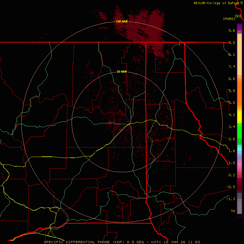This screenshot has width=244, height=244.
Task: Click the bottom caption naming KOTX radar
Action: click(122, 242)
